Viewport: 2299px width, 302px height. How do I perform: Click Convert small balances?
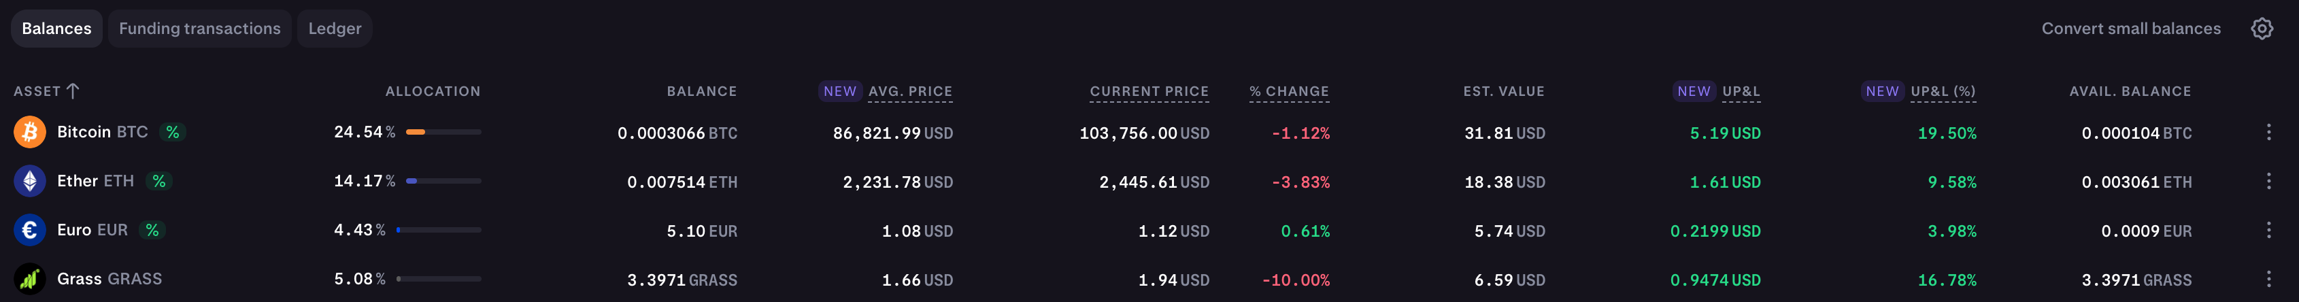(2130, 29)
